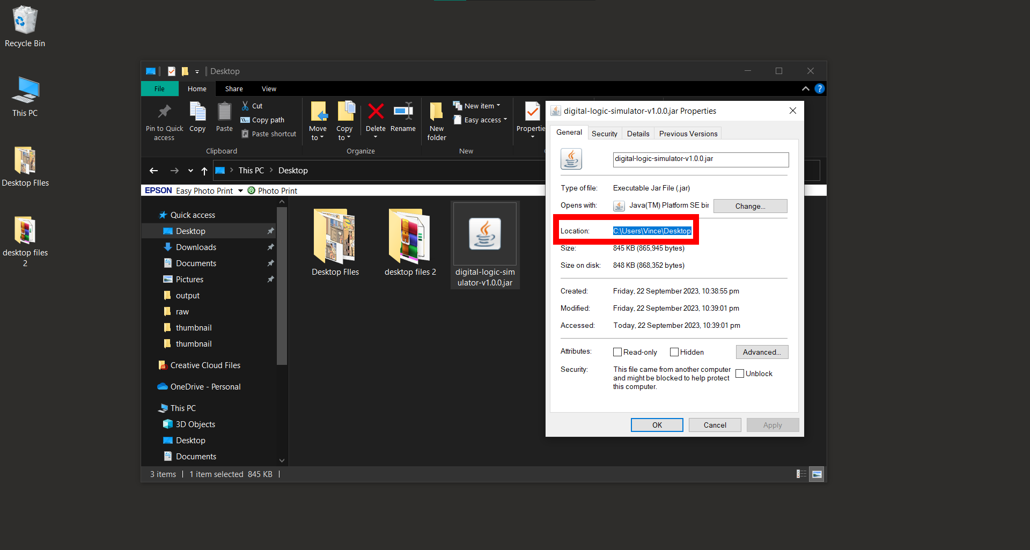Open the Security tab in Properties
Viewport: 1030px width, 550px height.
coord(604,133)
